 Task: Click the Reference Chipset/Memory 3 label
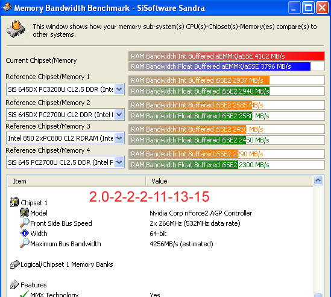pyautogui.click(x=48, y=126)
